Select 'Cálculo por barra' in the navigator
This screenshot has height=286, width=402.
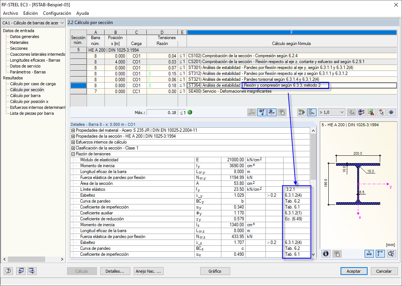pyautogui.click(x=26, y=96)
